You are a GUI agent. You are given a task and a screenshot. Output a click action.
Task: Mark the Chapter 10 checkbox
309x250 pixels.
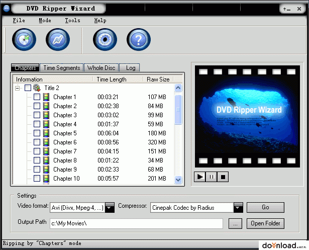37,179
